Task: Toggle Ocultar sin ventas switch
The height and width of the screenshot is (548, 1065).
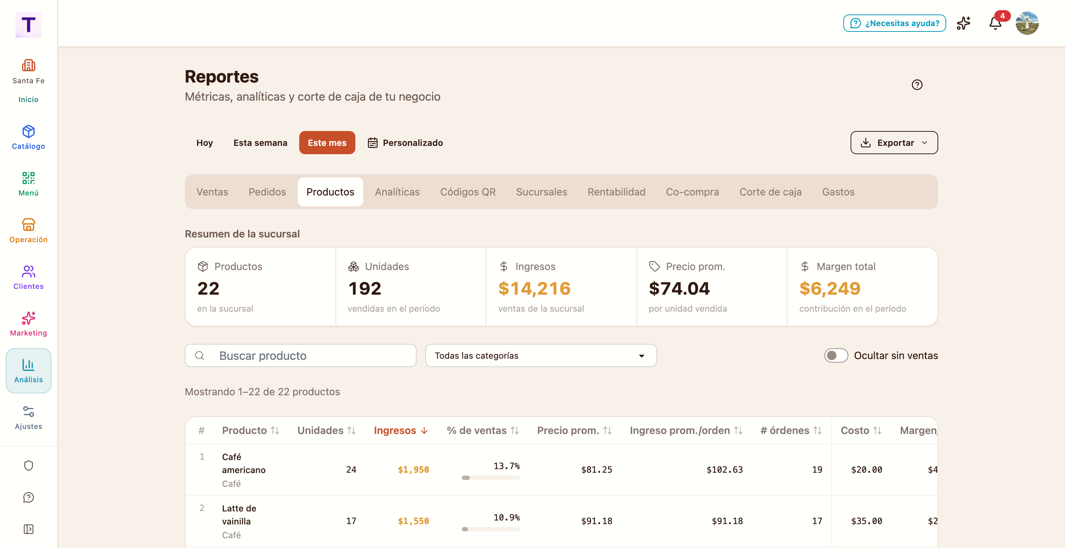Action: [836, 355]
